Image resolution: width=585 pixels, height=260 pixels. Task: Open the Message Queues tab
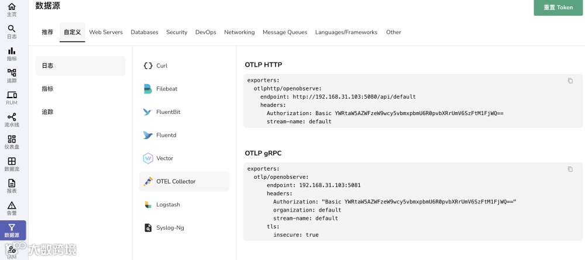(x=285, y=32)
